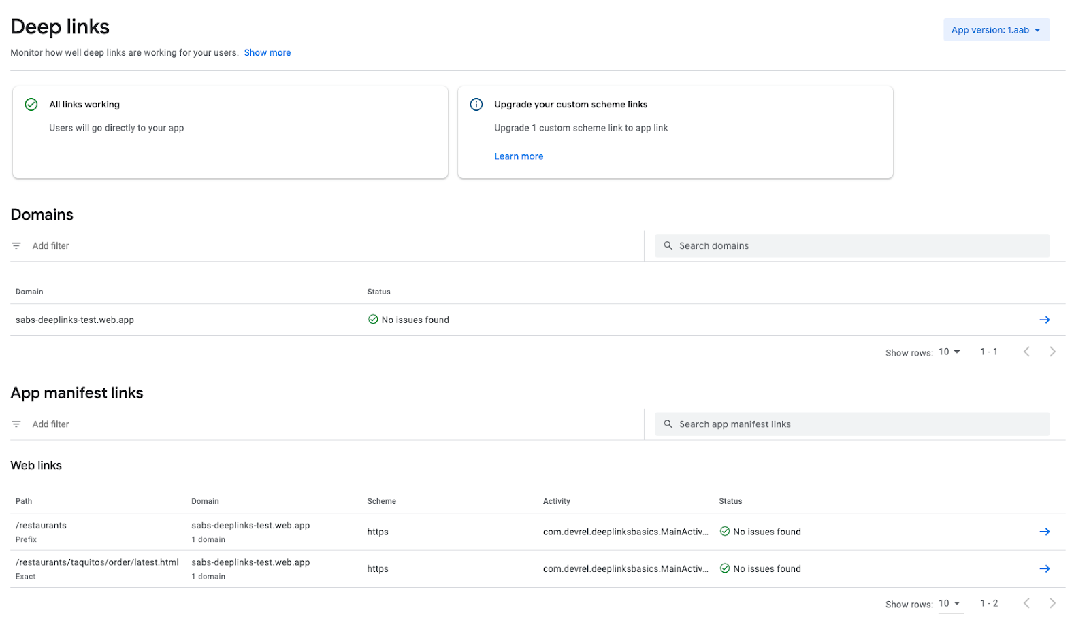Click the filter icon beside Add filter in Domains
This screenshot has height=629, width=1089.
coord(16,245)
